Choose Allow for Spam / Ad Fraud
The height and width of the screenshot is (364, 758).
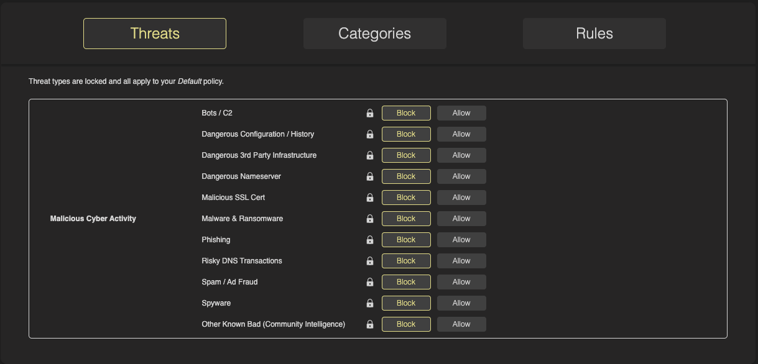coord(461,282)
